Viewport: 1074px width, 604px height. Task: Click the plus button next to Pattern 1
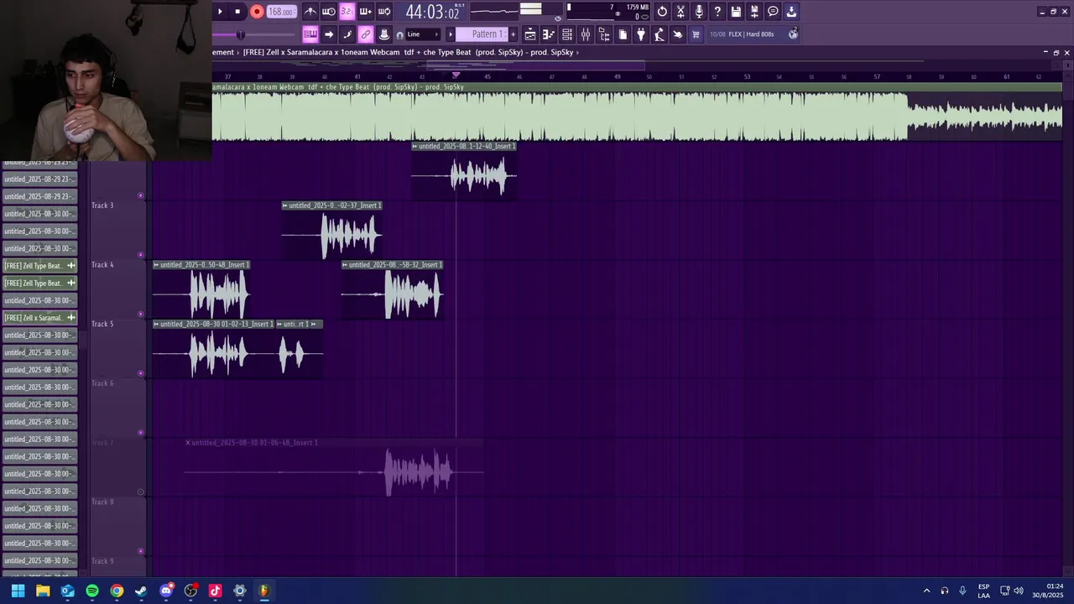point(514,34)
